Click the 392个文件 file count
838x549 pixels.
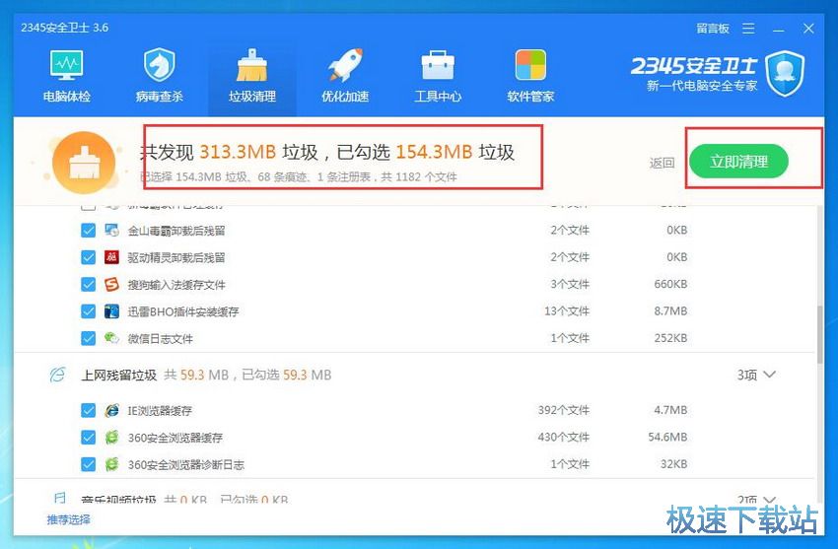[563, 410]
